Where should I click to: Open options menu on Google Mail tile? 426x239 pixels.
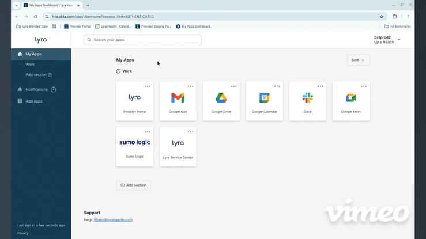[x=190, y=86]
